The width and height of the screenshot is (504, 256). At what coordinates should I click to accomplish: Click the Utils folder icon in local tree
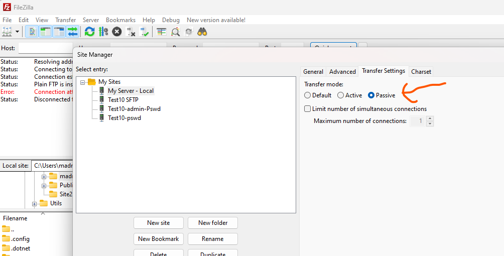pos(44,203)
